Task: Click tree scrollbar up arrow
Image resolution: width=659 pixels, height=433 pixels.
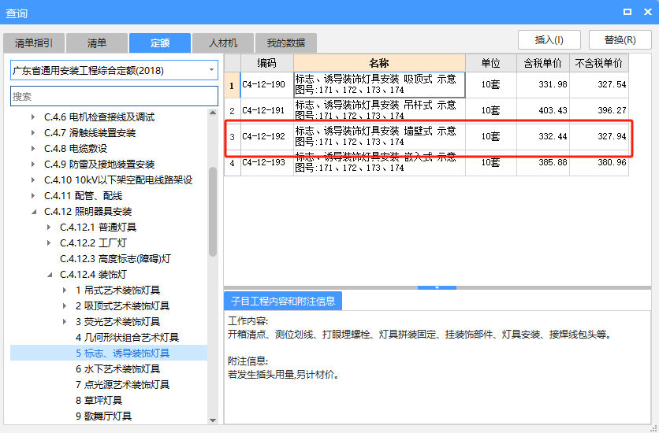Action: pos(213,113)
